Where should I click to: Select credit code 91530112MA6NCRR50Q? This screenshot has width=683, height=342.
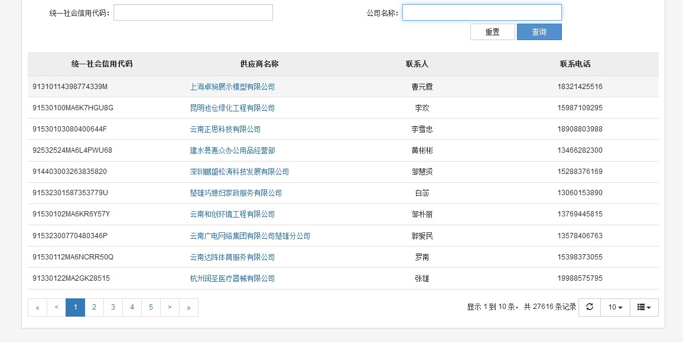click(73, 257)
